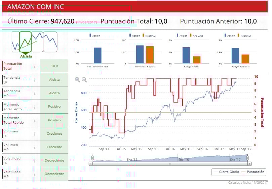Click the Creciente value for Volumen LP

pos(54,133)
